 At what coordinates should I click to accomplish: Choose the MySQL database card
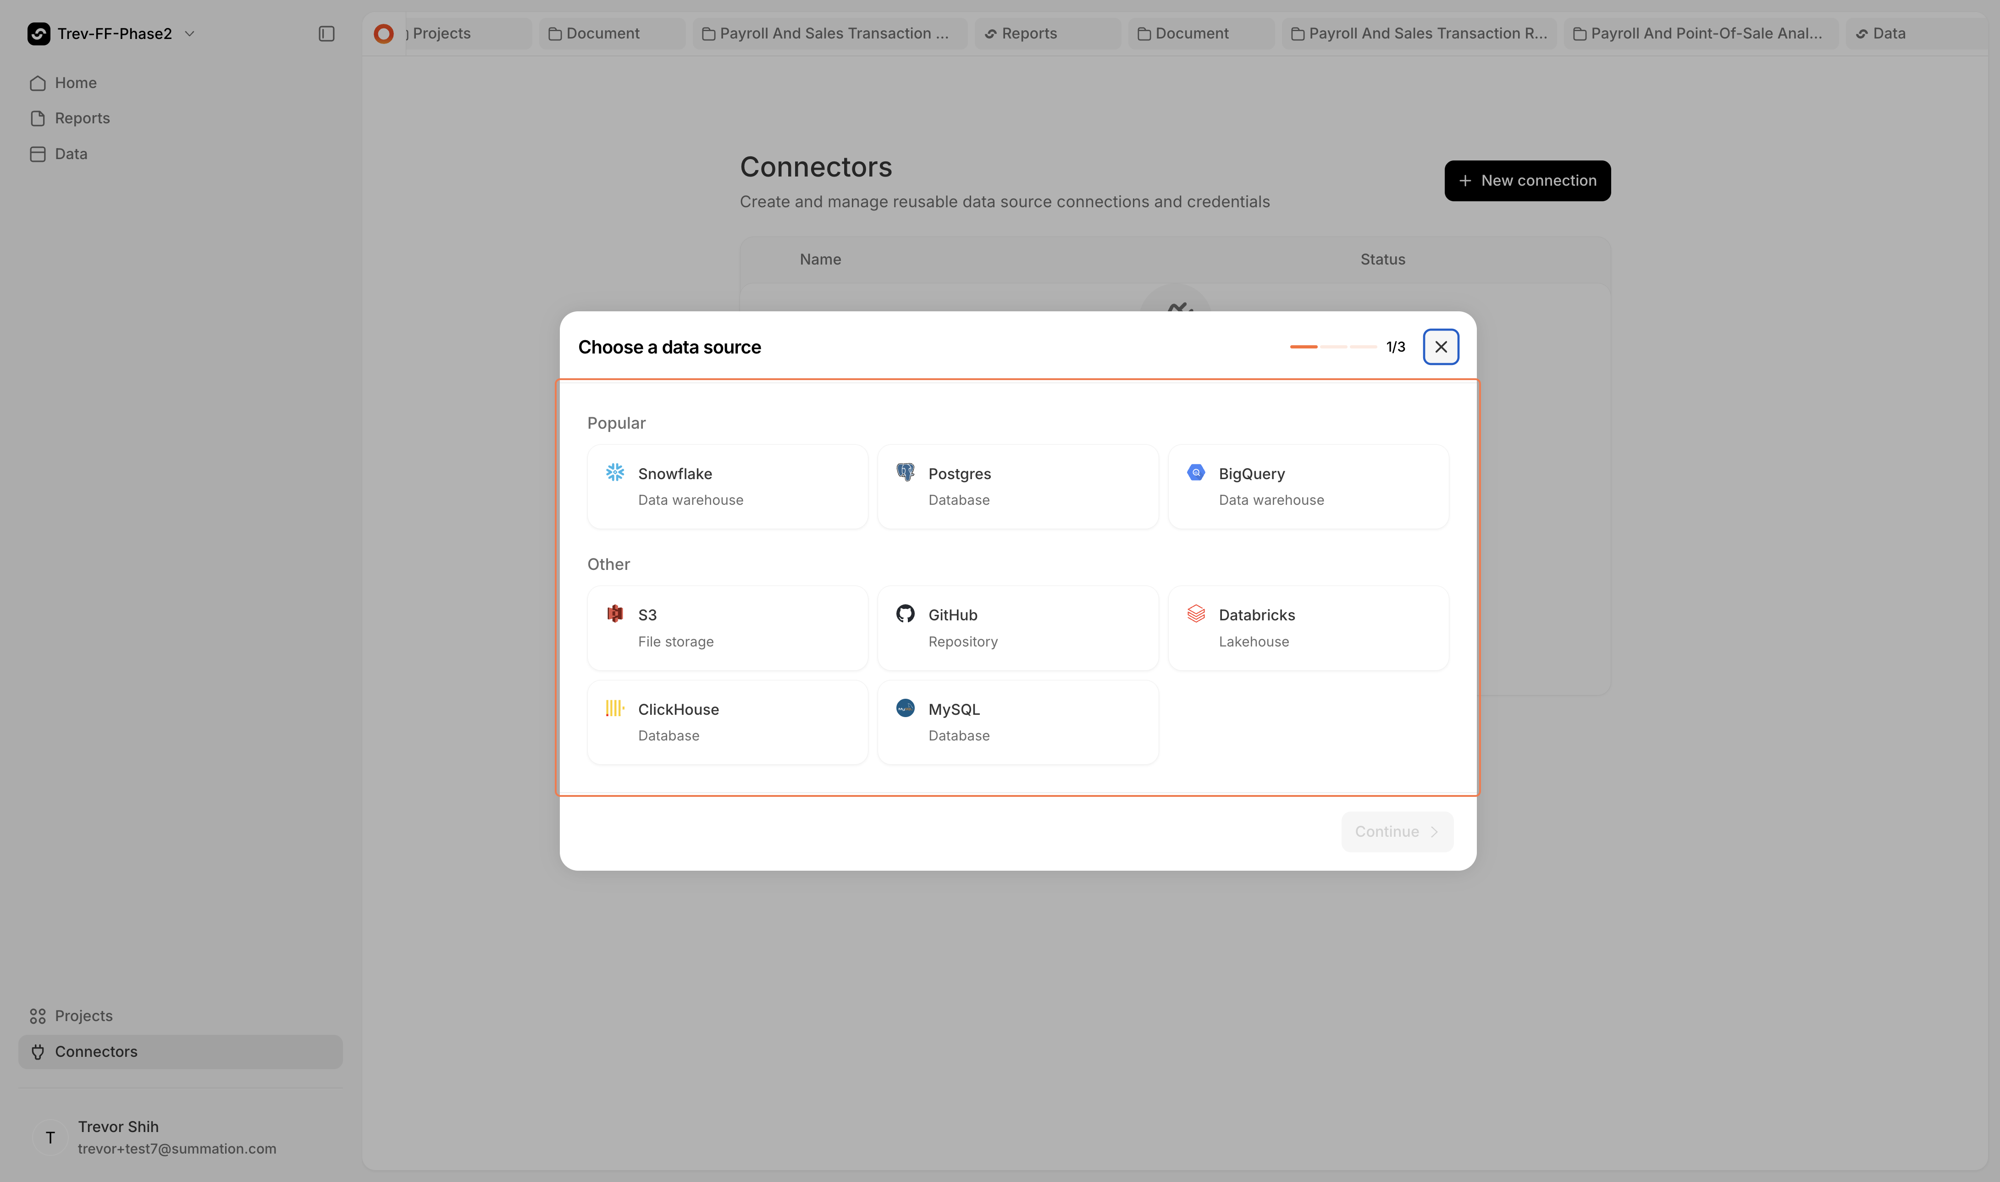[x=1017, y=723]
